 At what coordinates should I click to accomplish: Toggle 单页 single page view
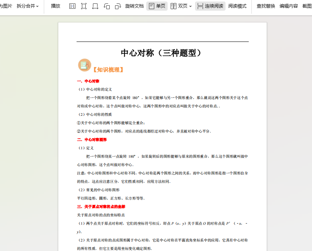pyautogui.click(x=157, y=6)
